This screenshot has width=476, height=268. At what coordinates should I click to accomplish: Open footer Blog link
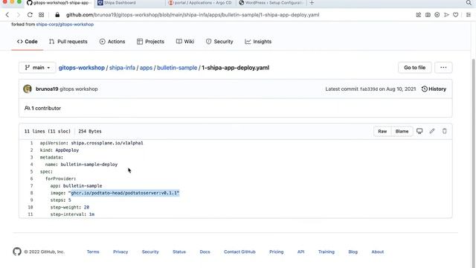(353, 252)
